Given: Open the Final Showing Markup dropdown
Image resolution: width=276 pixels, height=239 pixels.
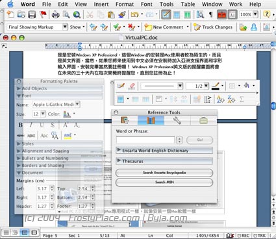Looking at the screenshot, I should tap(37, 27).
